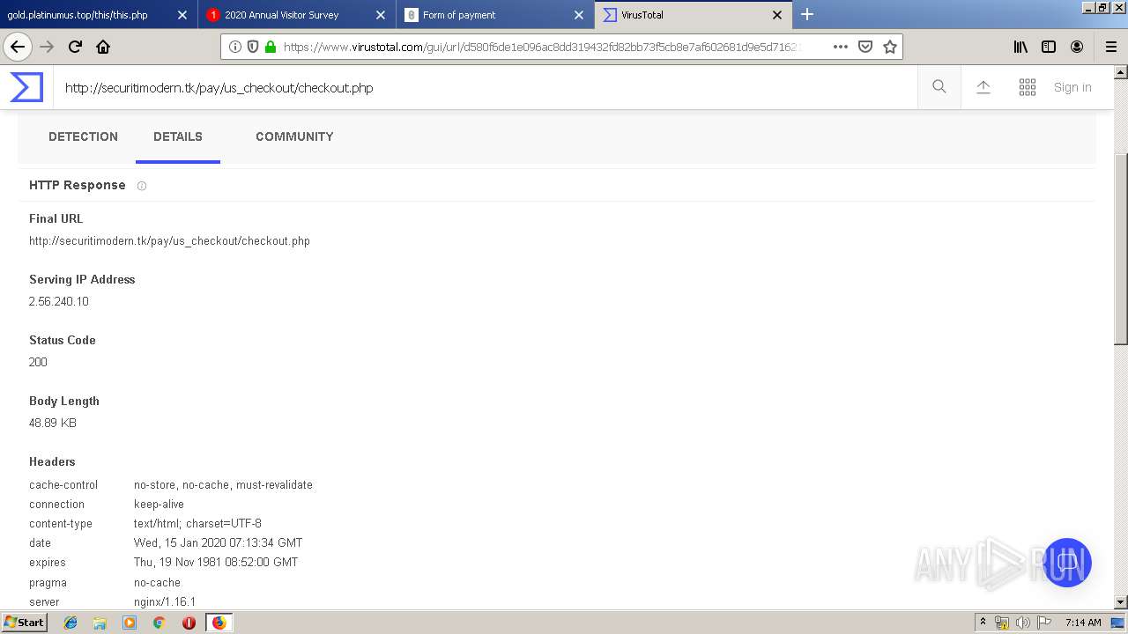The image size is (1128, 634).
Task: Click the forward navigation arrow
Action: tap(47, 47)
